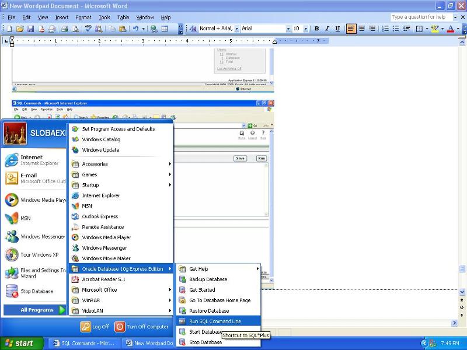Click the Increase Indent icon
467x350 pixels.
[406, 29]
